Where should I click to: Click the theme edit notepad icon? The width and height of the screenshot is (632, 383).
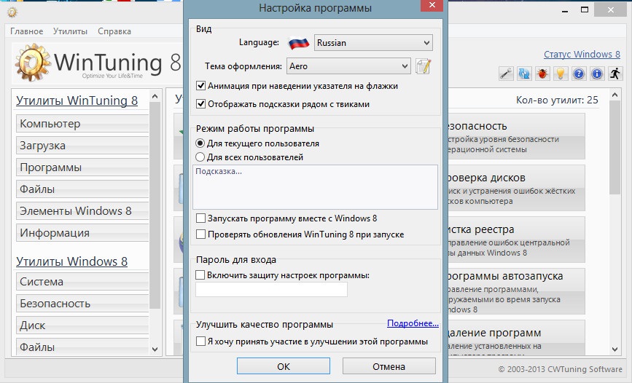[424, 66]
